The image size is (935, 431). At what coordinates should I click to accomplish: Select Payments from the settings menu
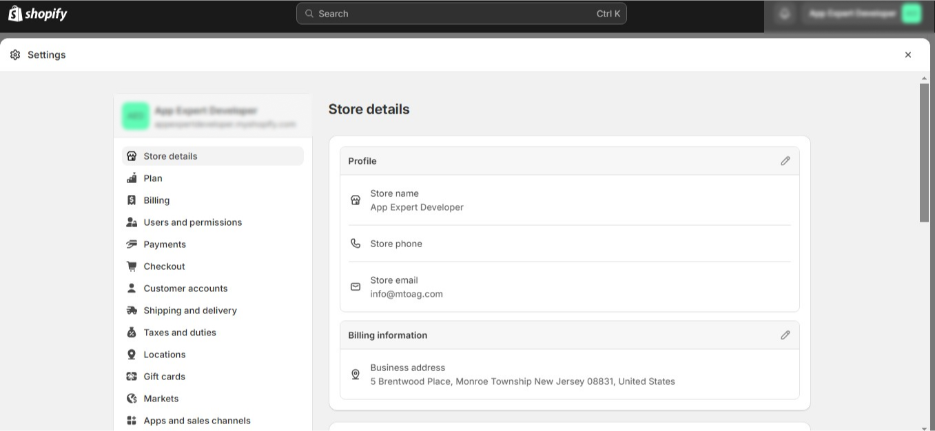[x=165, y=244]
